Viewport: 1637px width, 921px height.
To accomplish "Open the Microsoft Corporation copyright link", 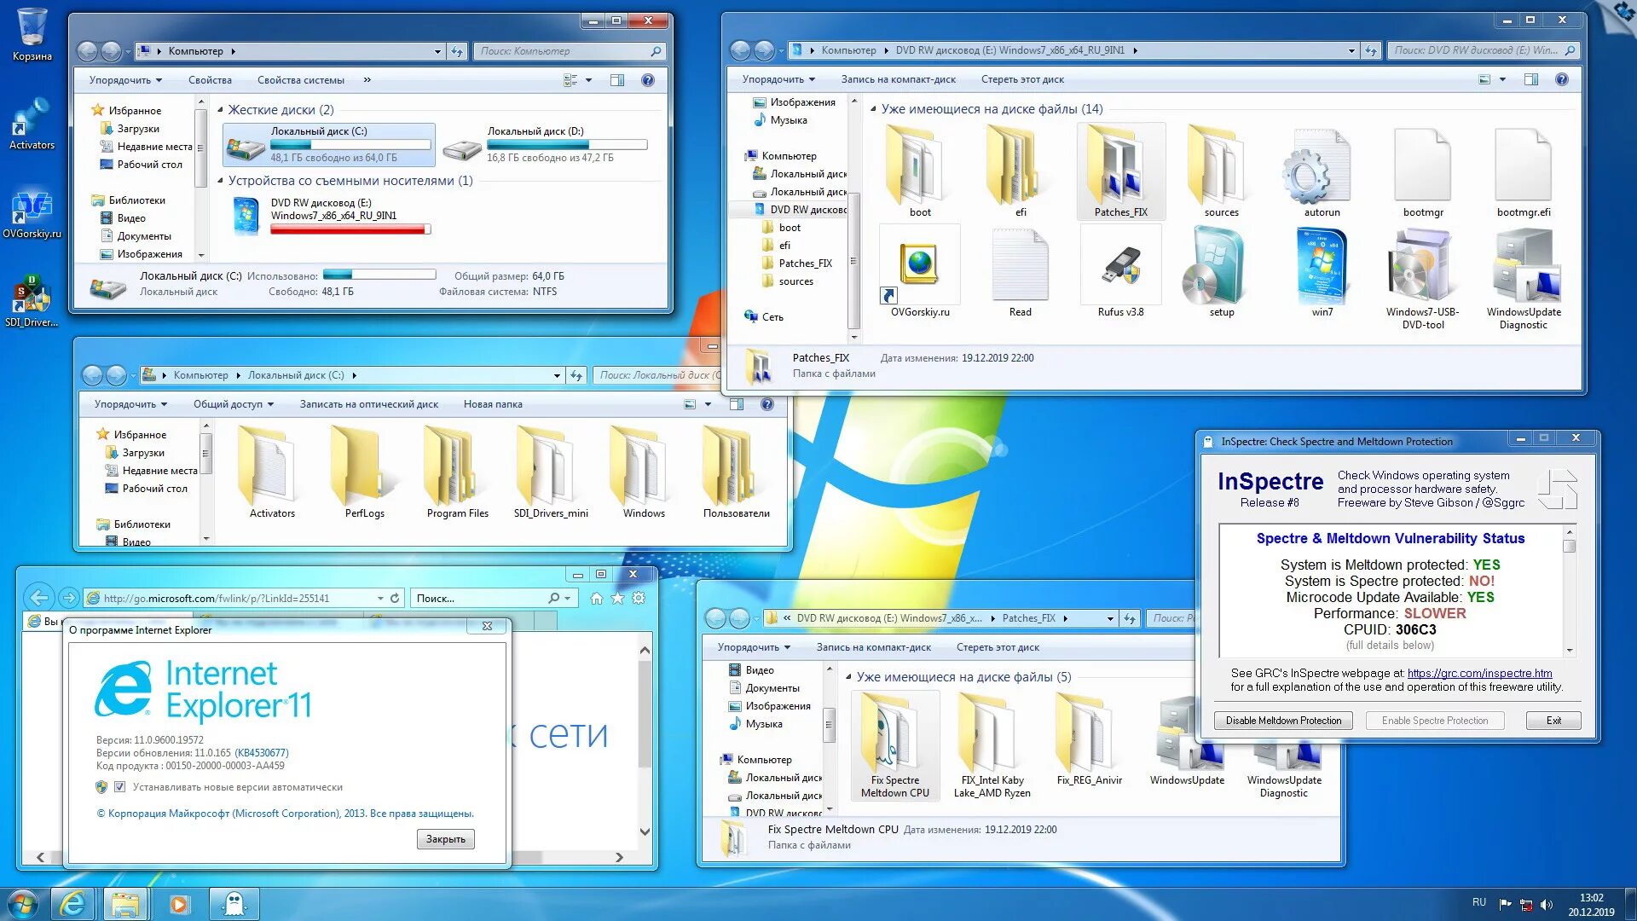I will 285,814.
